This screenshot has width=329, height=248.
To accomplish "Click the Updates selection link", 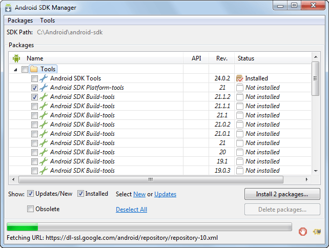I will coord(166,194).
